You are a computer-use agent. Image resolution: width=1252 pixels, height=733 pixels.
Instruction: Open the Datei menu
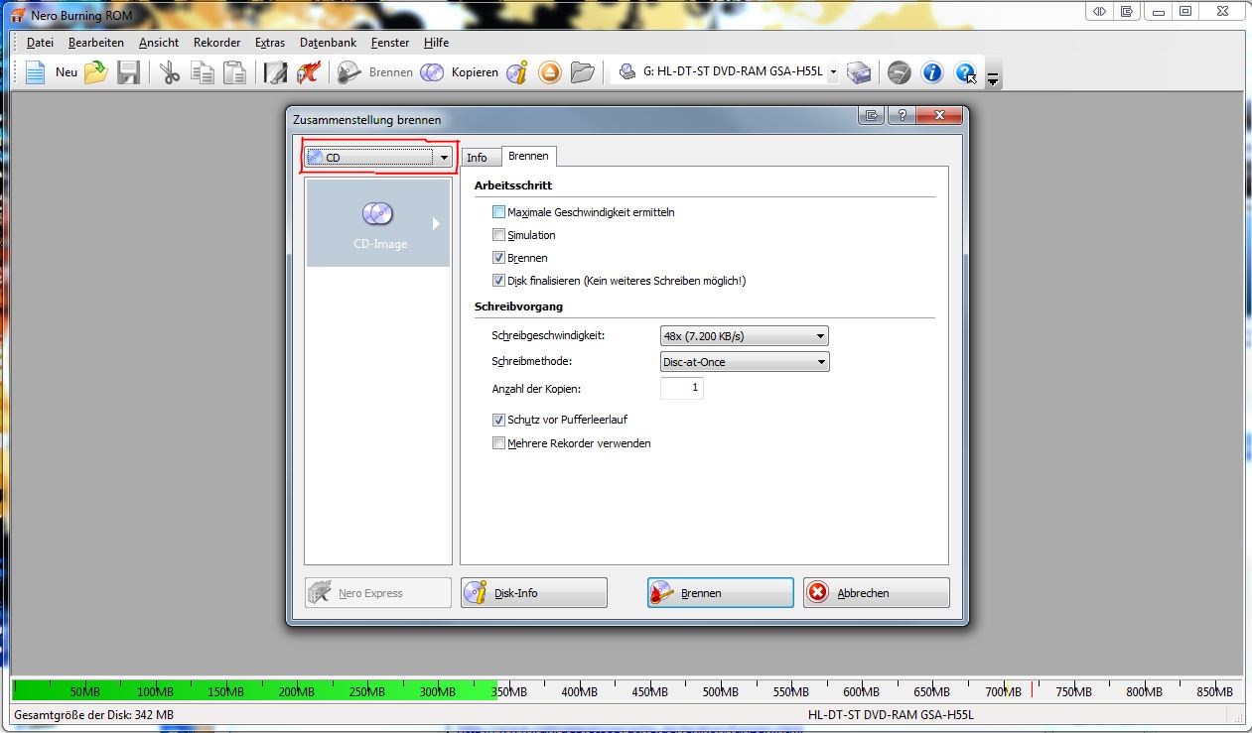pyautogui.click(x=40, y=43)
